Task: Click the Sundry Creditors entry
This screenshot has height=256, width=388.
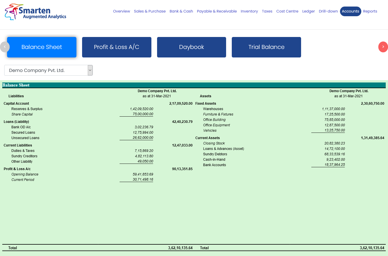Action: tap(24, 156)
